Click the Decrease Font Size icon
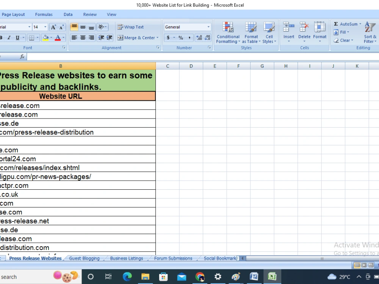Viewport: 379px width, 284px height. click(61, 27)
